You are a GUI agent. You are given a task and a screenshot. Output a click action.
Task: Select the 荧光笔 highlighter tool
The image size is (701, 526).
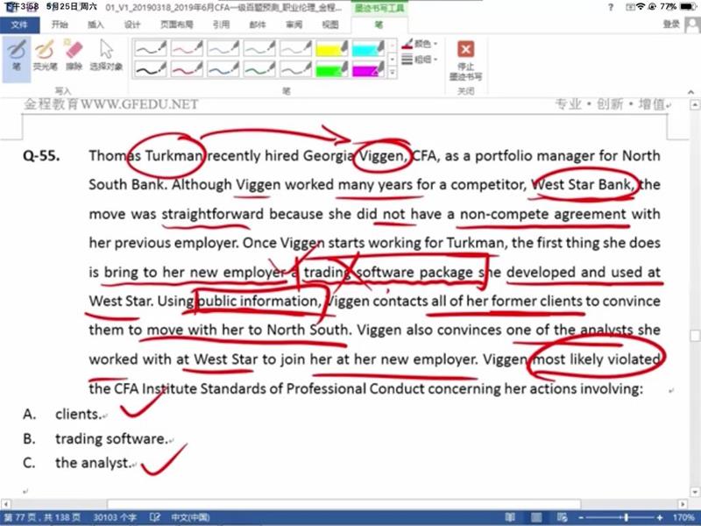45,56
